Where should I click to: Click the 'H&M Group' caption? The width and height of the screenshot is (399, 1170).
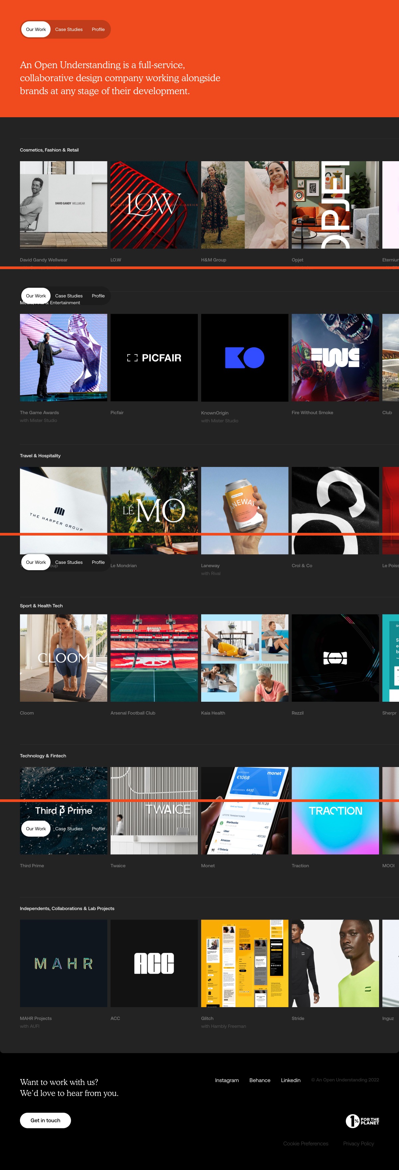tap(213, 260)
